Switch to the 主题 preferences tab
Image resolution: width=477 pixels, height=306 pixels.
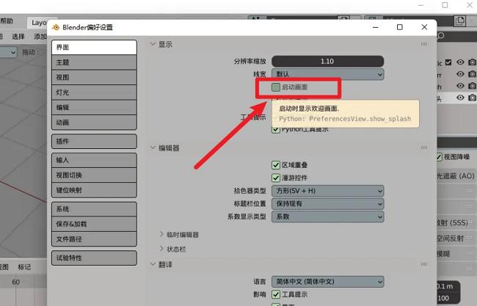[x=93, y=62]
